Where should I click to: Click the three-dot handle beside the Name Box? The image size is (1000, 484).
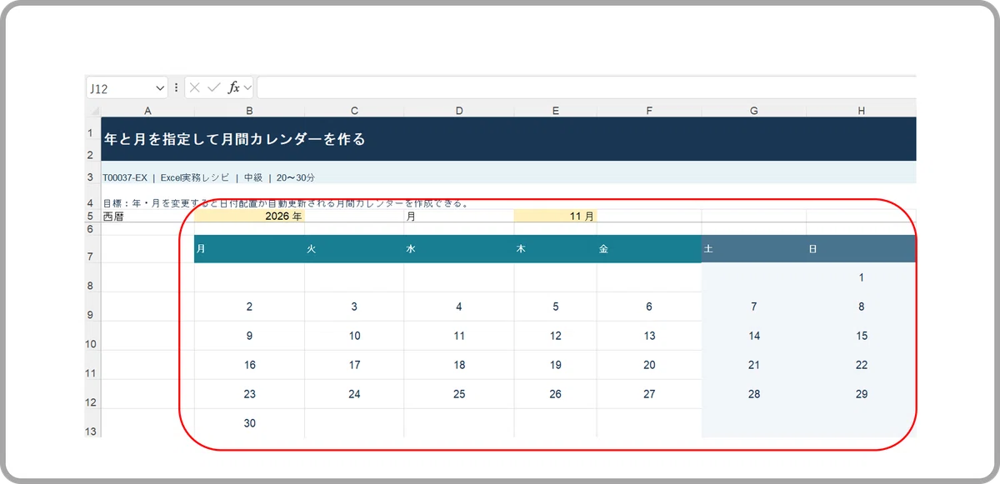pos(176,87)
